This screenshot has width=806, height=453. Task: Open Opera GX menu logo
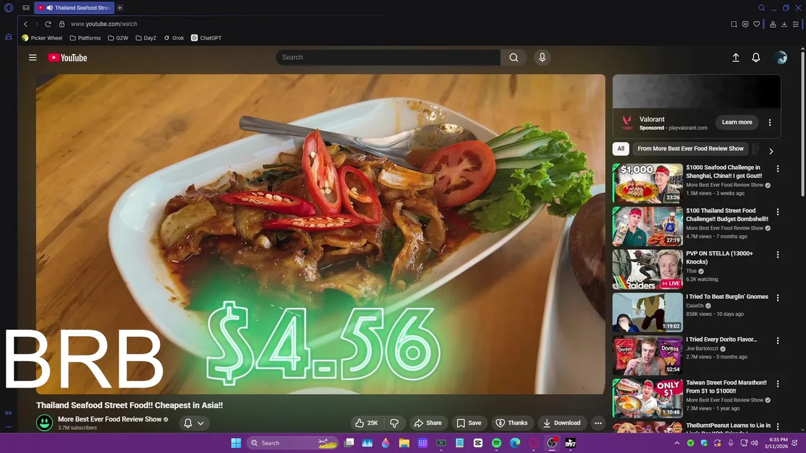point(9,8)
